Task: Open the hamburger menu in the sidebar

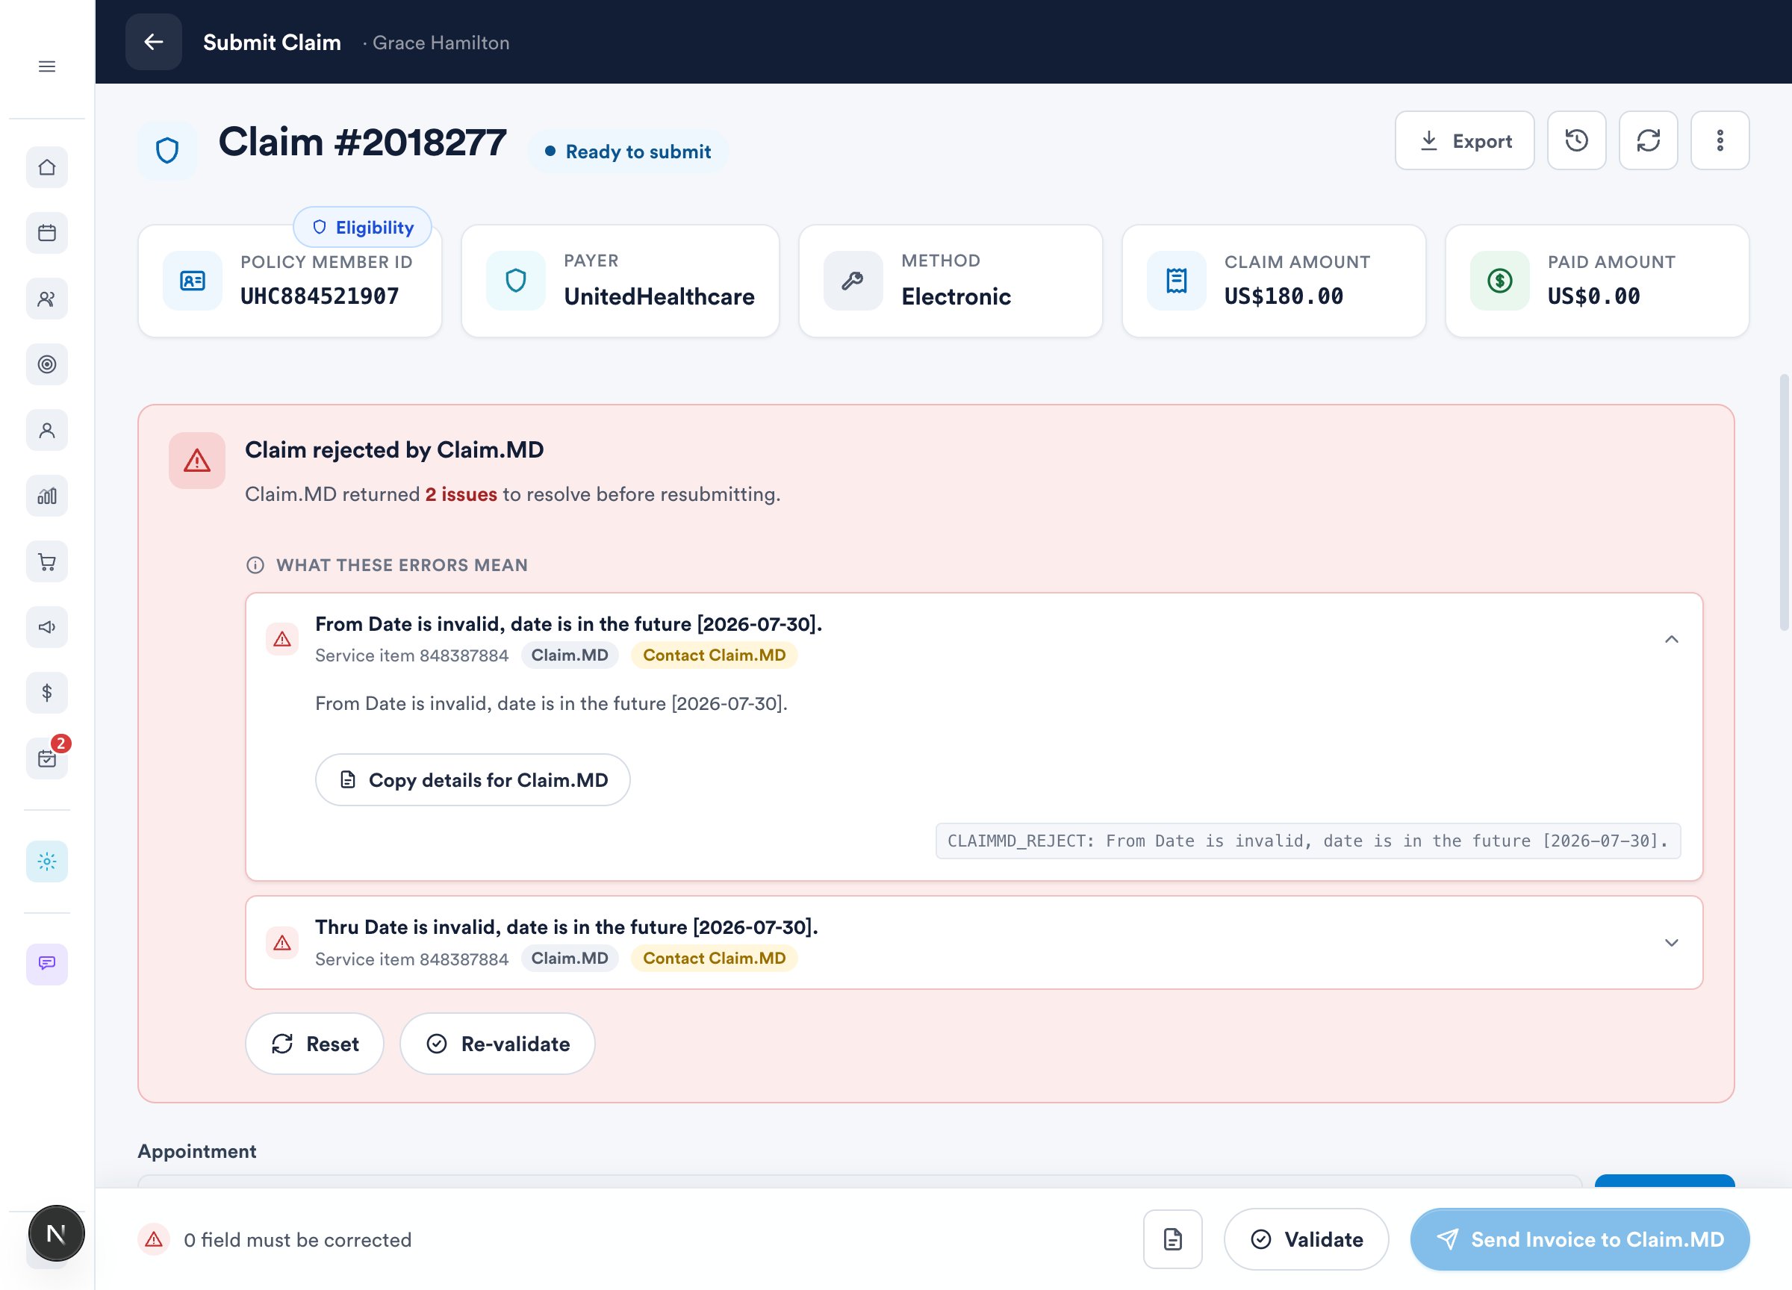Action: click(46, 66)
